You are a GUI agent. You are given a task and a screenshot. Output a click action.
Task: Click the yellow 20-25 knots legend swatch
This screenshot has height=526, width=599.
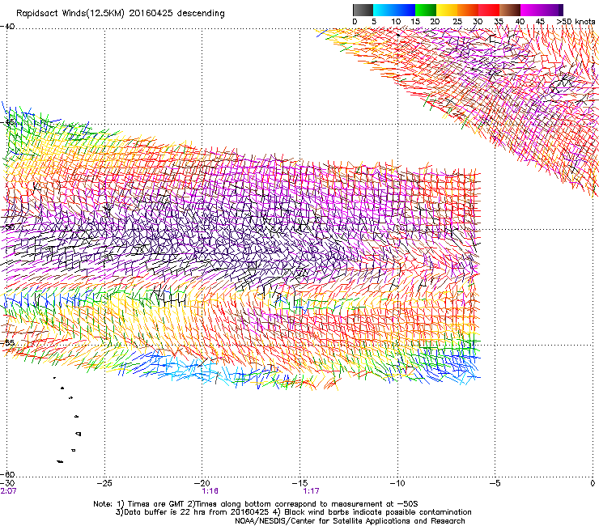(447, 10)
